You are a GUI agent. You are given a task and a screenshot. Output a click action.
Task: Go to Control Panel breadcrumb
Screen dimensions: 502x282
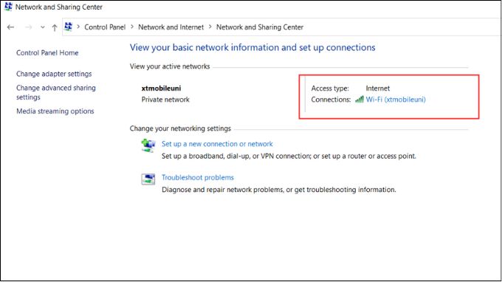pyautogui.click(x=105, y=27)
